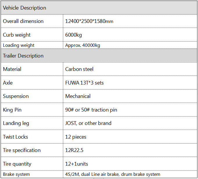198x179 pixels.
Task: Click the 12 pieces Twist Locks value
Action: coord(76,137)
